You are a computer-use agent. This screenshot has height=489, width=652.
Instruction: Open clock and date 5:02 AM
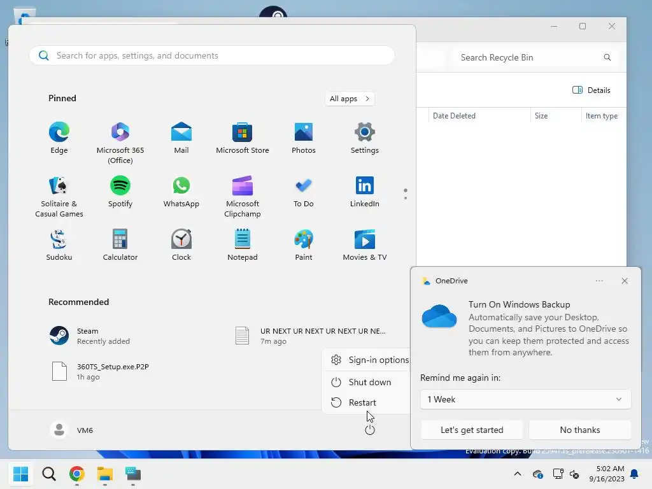click(x=606, y=474)
